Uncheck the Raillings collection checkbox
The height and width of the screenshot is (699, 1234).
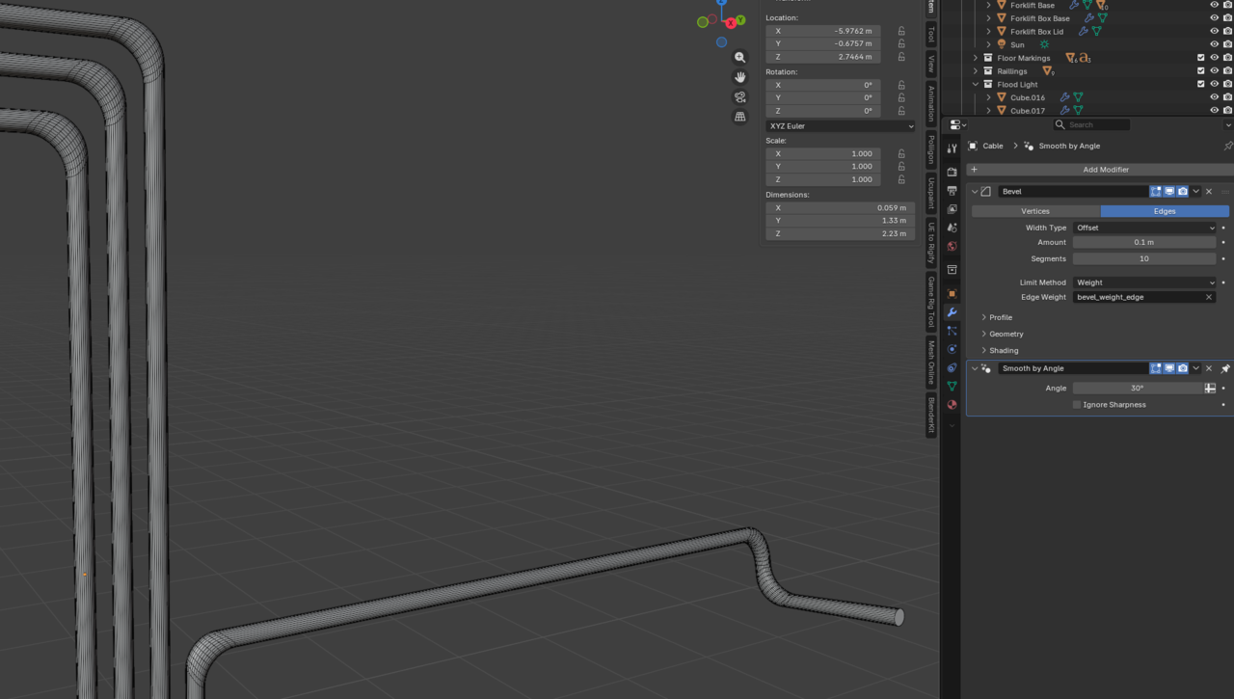coord(1201,71)
